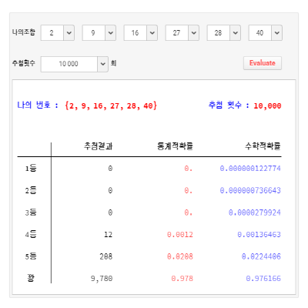308x308 pixels.
Task: Click mathematical probability 0.00136463
Action: [259, 235]
